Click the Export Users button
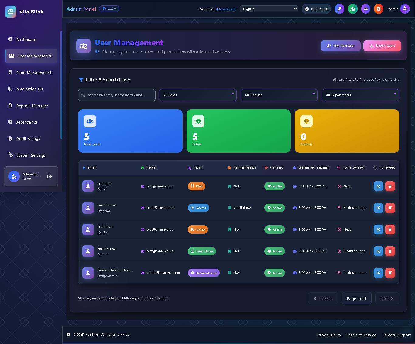The height and width of the screenshot is (344, 415). point(382,46)
